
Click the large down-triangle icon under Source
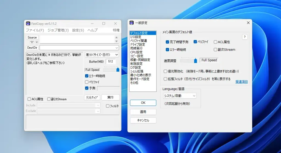click(32, 42)
